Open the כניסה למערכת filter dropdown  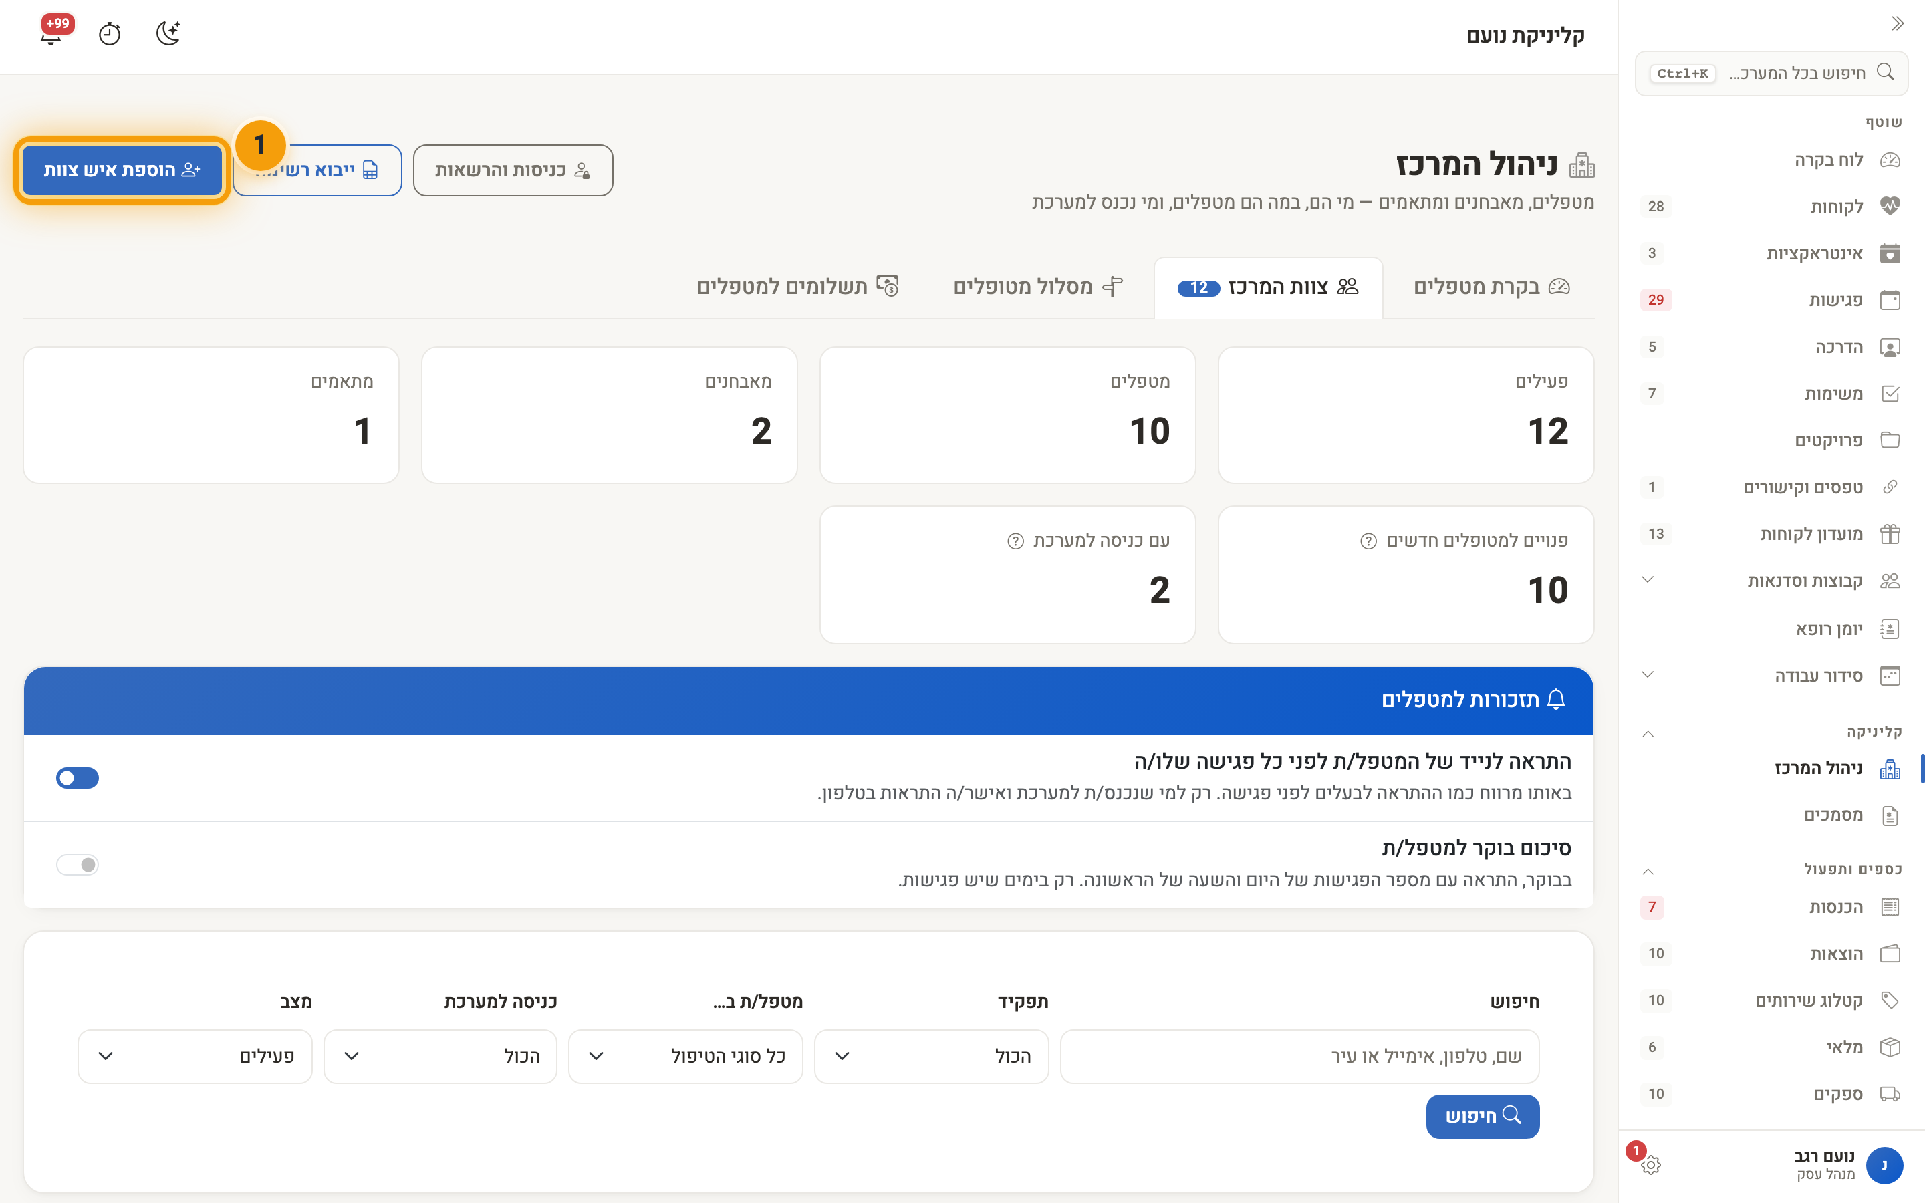pyautogui.click(x=440, y=1056)
